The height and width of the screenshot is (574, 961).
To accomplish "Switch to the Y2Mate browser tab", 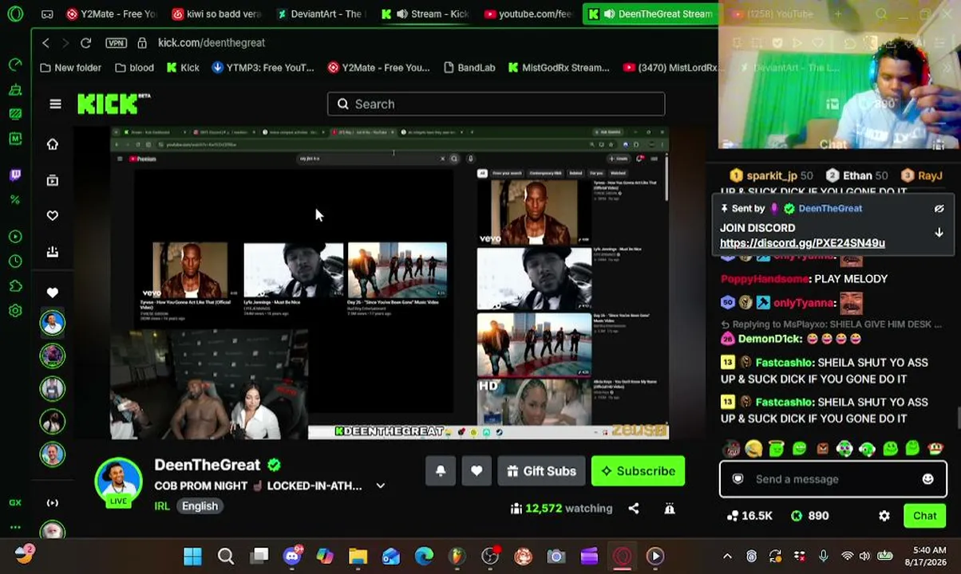I will click(x=112, y=14).
